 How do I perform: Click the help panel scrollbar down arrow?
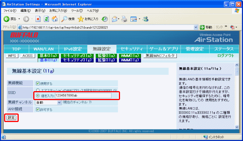click(x=237, y=127)
